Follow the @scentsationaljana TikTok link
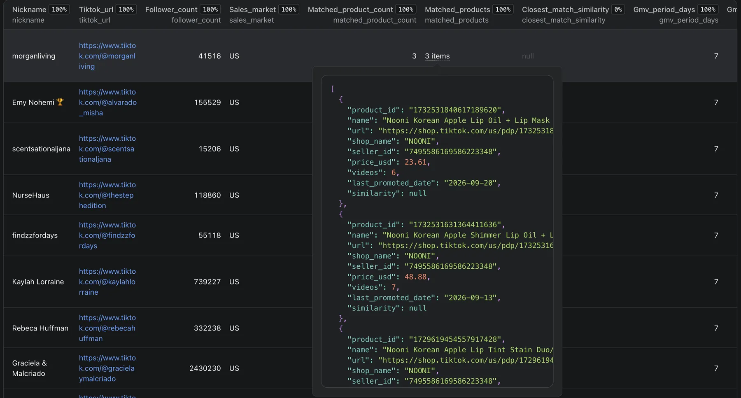This screenshot has width=741, height=398. [x=107, y=149]
